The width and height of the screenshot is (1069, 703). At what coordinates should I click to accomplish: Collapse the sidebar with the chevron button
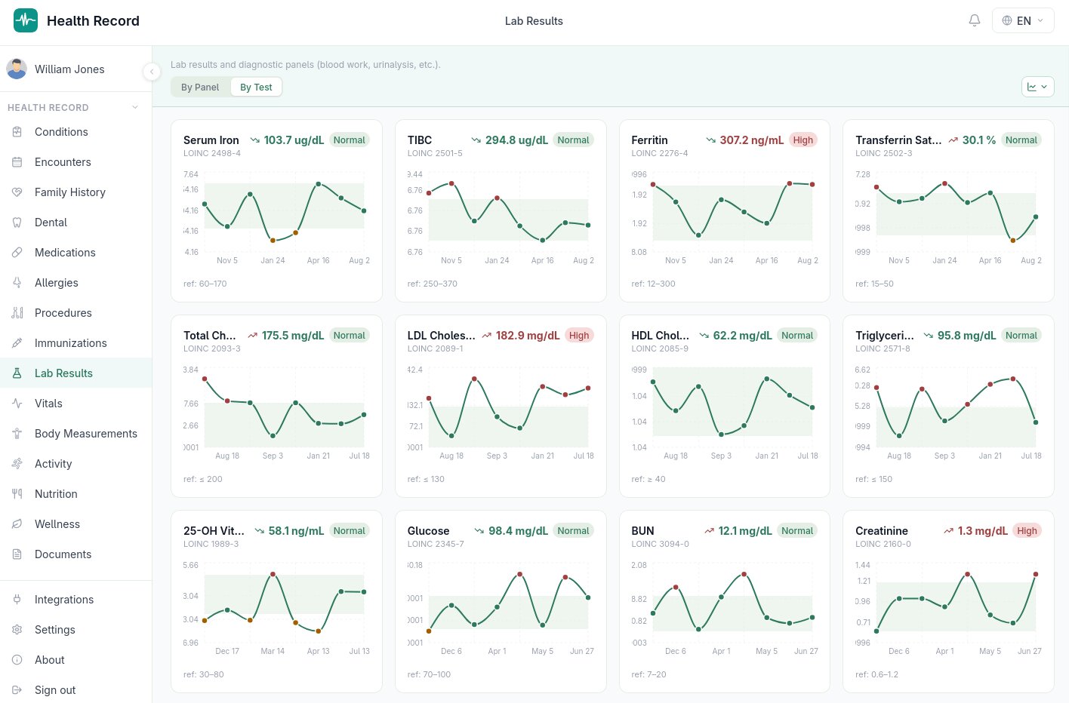coord(152,72)
